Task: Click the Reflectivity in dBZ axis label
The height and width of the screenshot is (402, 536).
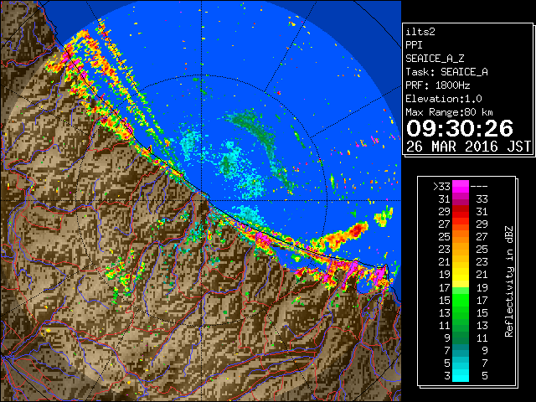Action: pyautogui.click(x=509, y=281)
